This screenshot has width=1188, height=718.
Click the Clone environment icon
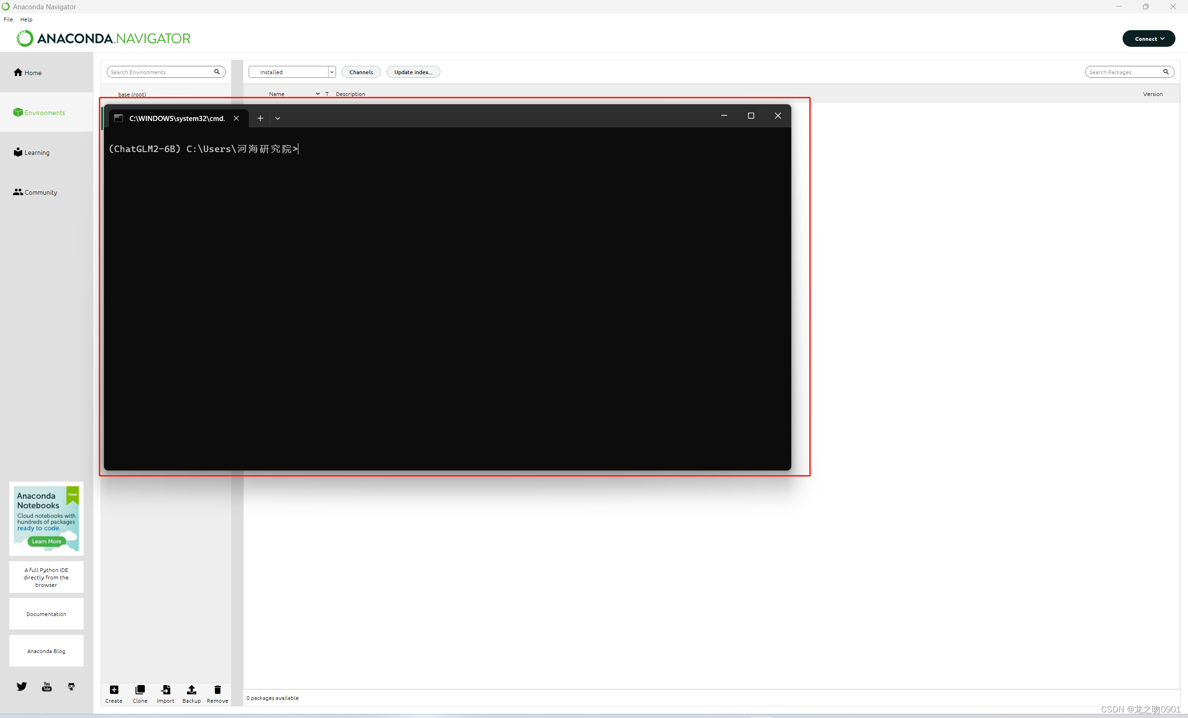[140, 690]
